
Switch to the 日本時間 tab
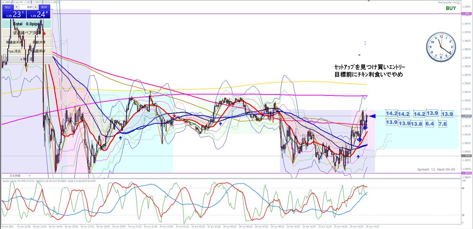(15, 175)
